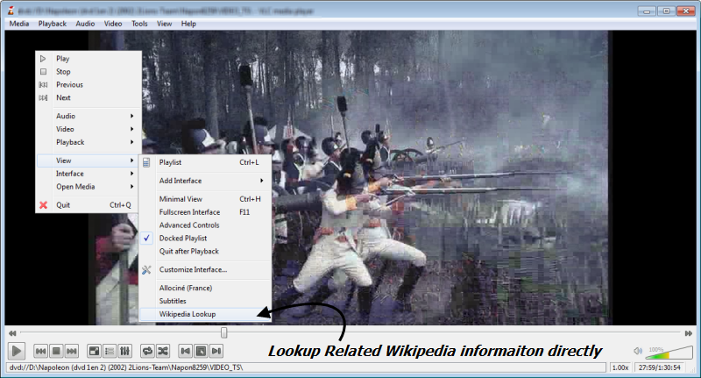Open the Video menu in menu bar
Screen dimensions: 701x378
(113, 24)
